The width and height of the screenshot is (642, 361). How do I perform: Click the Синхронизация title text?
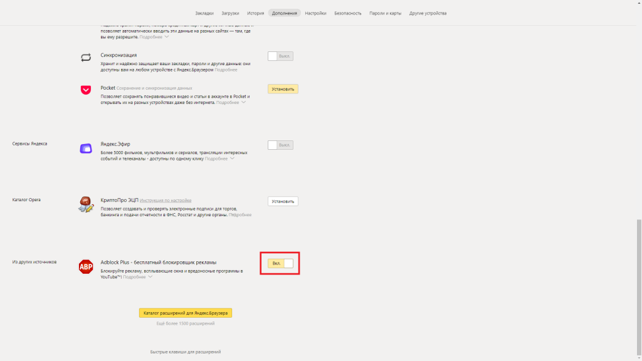coord(118,55)
